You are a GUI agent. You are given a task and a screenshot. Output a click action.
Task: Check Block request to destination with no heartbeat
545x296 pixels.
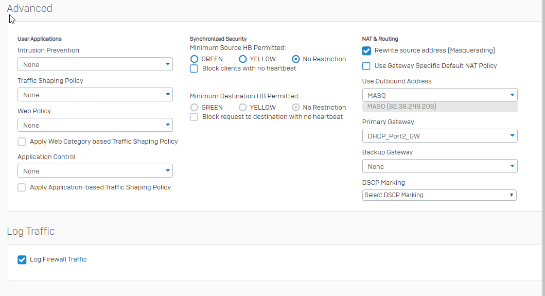click(194, 117)
